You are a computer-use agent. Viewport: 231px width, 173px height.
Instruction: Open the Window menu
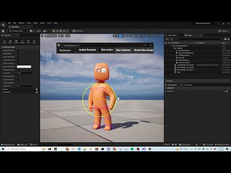coord(21,23)
